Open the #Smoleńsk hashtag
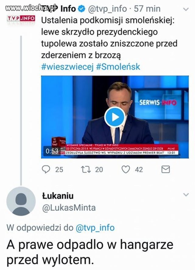 pyautogui.click(x=118, y=67)
